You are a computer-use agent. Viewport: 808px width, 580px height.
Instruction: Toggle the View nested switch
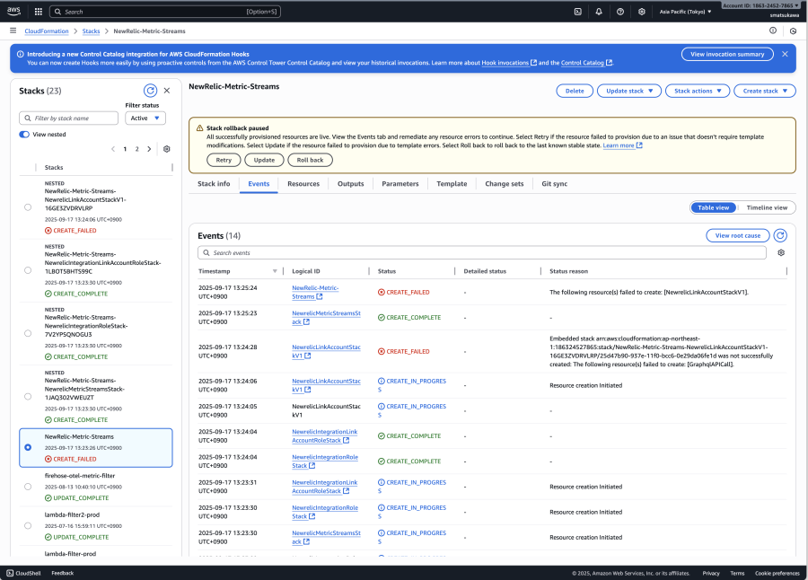[24, 135]
